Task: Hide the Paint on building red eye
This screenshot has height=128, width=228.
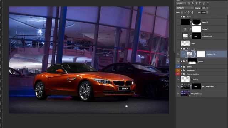Action: pyautogui.click(x=178, y=74)
